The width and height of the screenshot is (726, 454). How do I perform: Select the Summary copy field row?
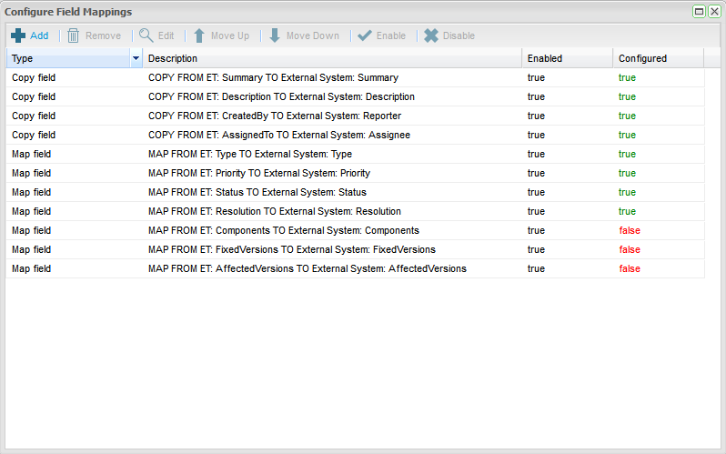tap(273, 78)
